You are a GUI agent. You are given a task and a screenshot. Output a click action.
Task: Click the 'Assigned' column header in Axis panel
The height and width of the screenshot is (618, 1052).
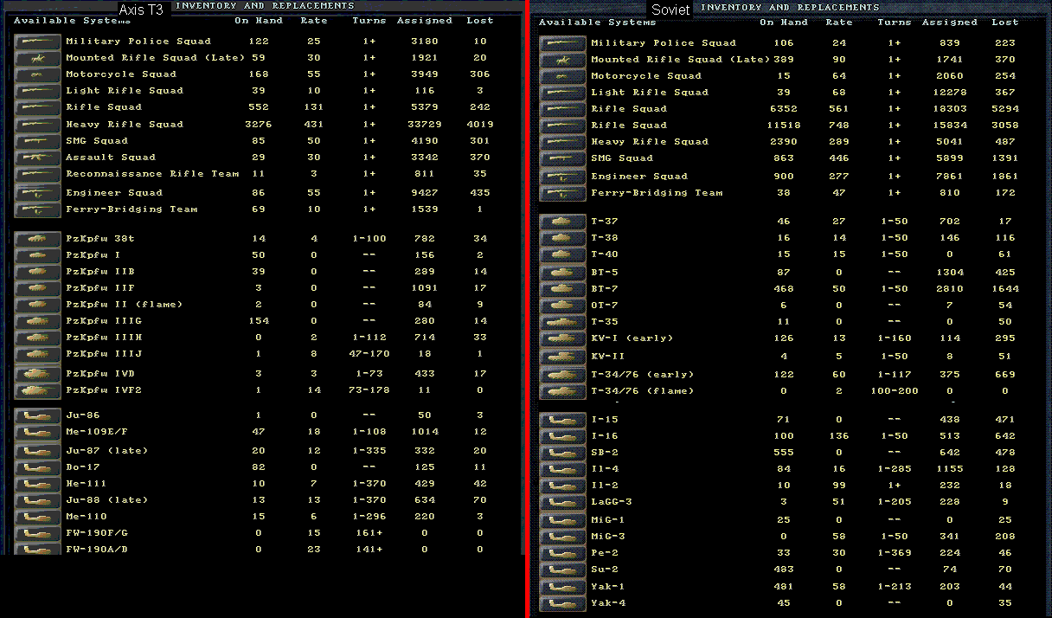424,21
